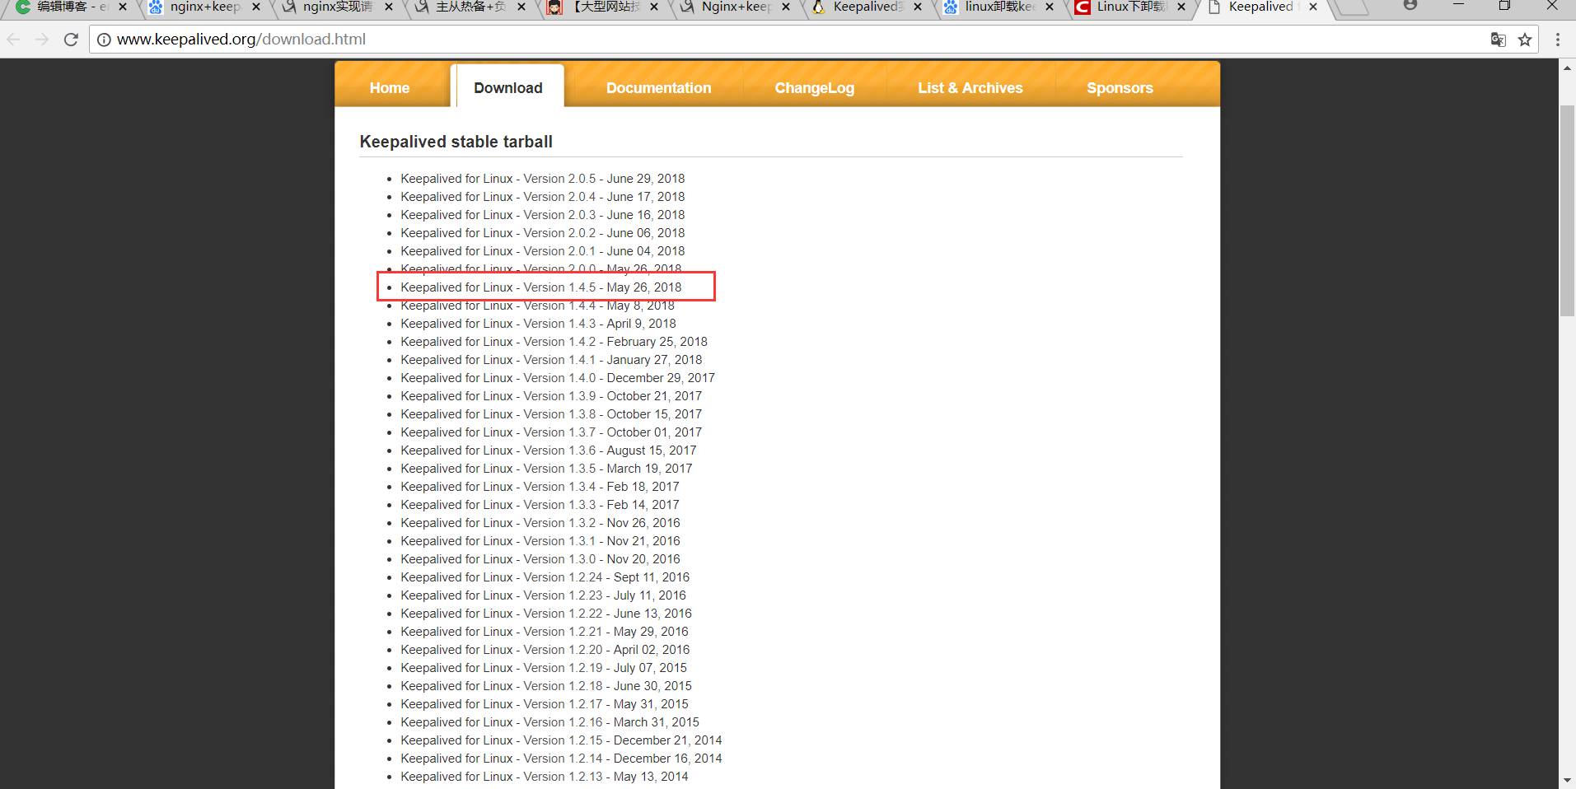1576x789 pixels.
Task: Close the 大型网站 tab
Action: [654, 7]
